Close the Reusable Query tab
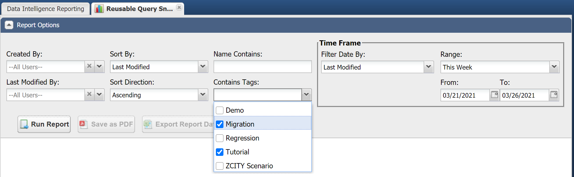The image size is (574, 177). (179, 7)
